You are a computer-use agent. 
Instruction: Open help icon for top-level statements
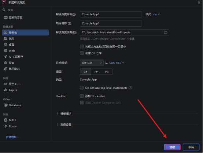click(x=130, y=88)
